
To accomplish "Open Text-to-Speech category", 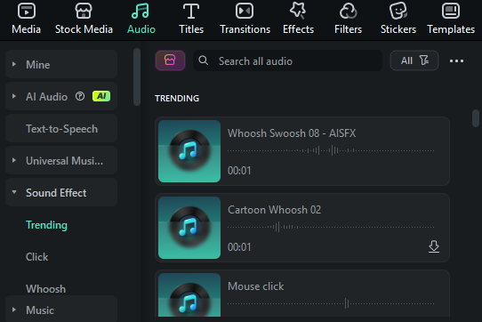I will [61, 129].
